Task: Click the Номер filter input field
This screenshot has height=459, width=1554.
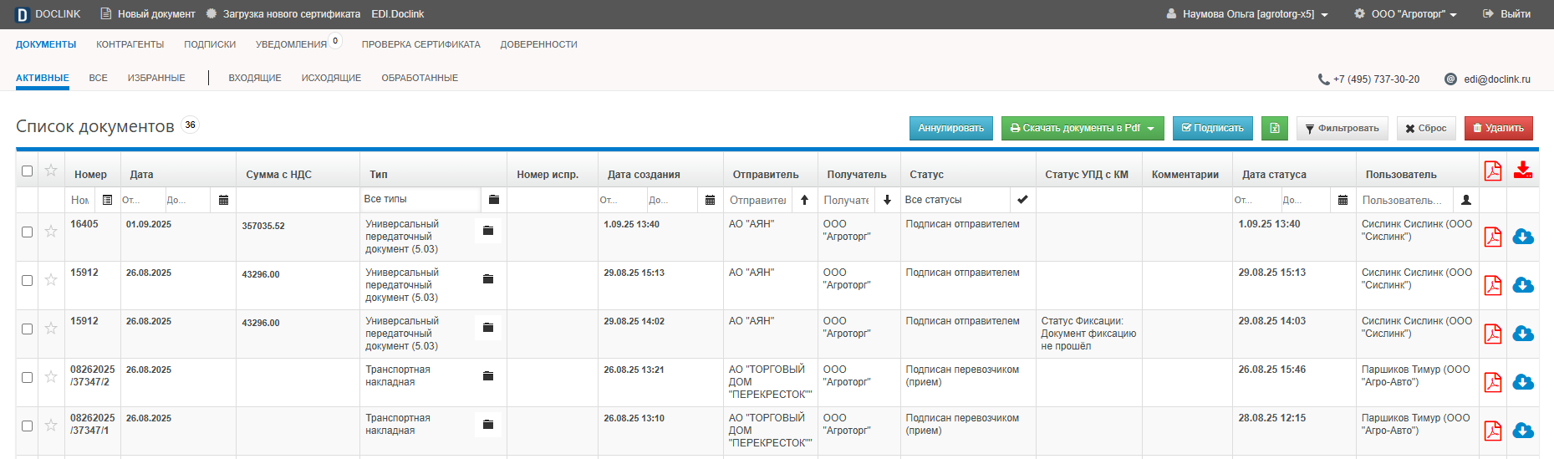Action: click(80, 200)
